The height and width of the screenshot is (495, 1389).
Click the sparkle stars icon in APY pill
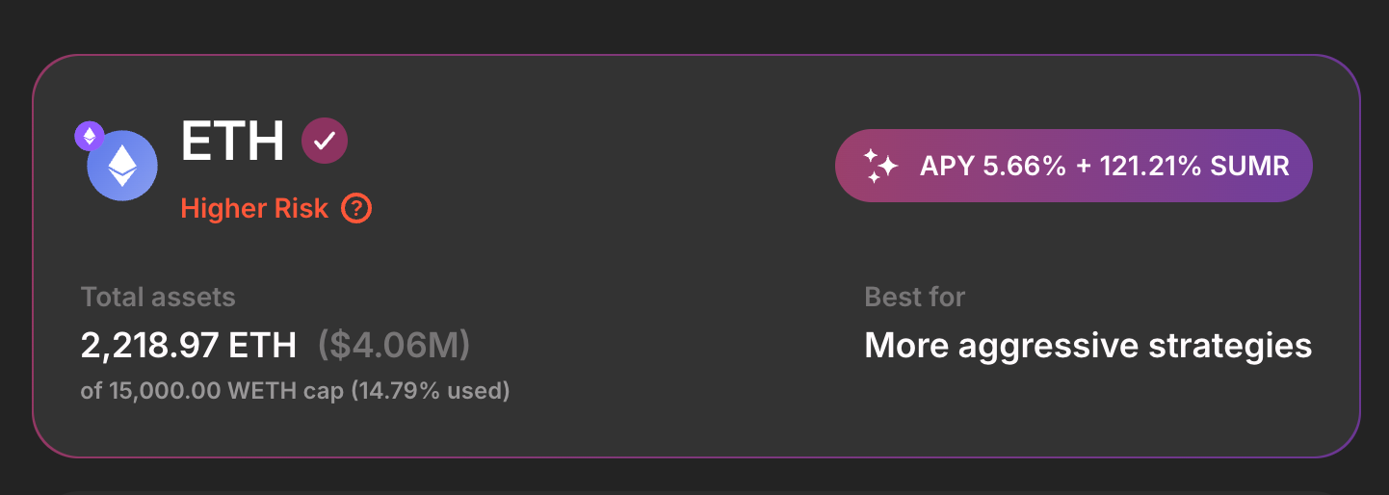880,166
